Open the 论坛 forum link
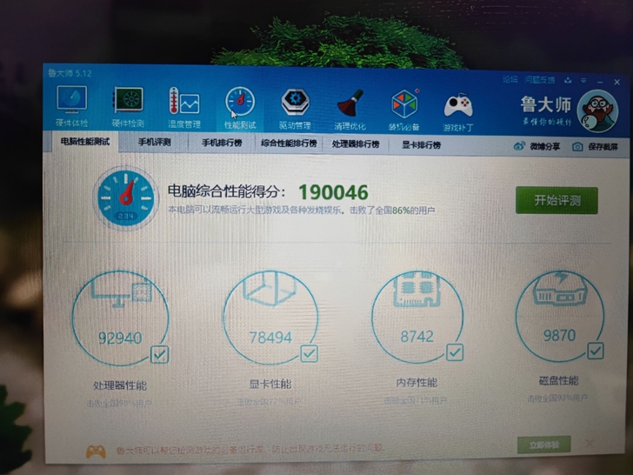Screen dimensions: 633x475 510,79
